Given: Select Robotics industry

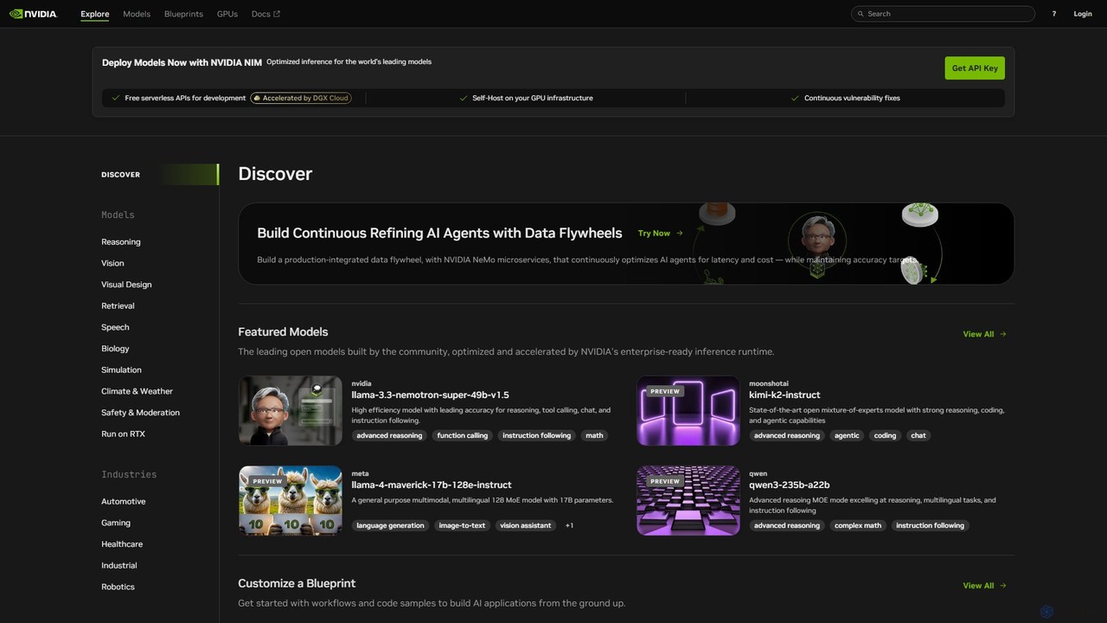Looking at the screenshot, I should pyautogui.click(x=118, y=587).
